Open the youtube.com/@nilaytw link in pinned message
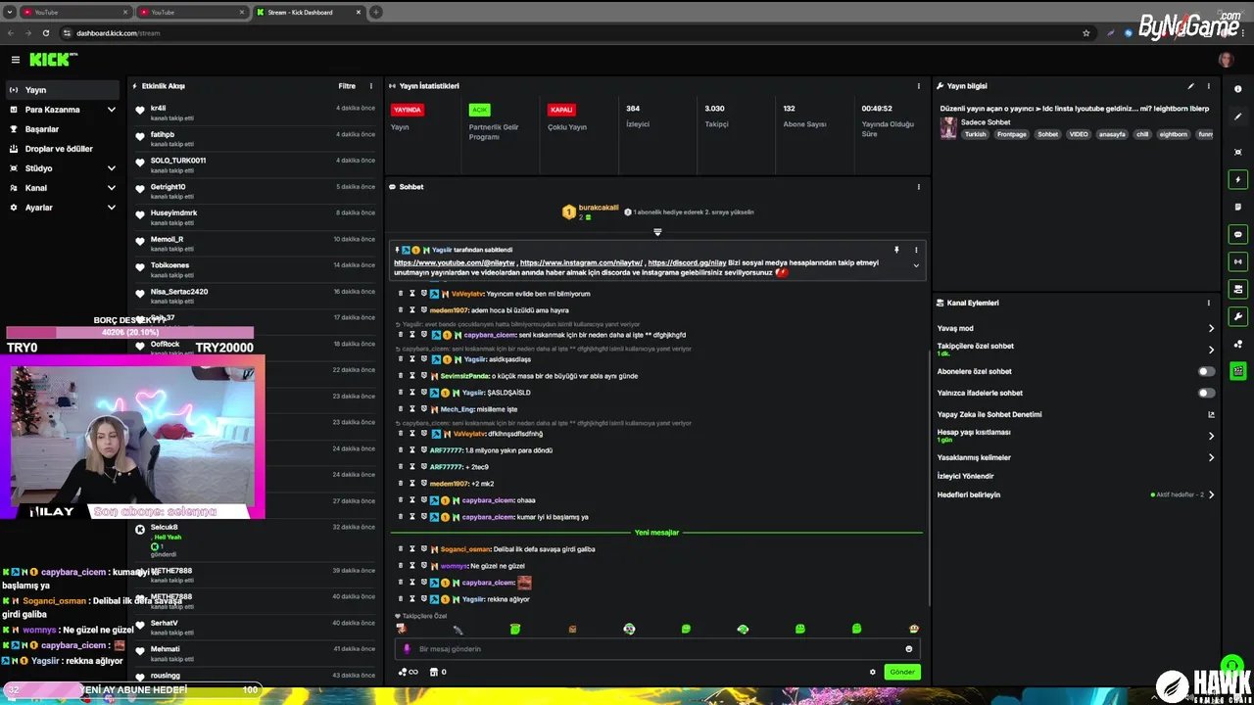Screen dimensions: 1254x705 click(455, 262)
